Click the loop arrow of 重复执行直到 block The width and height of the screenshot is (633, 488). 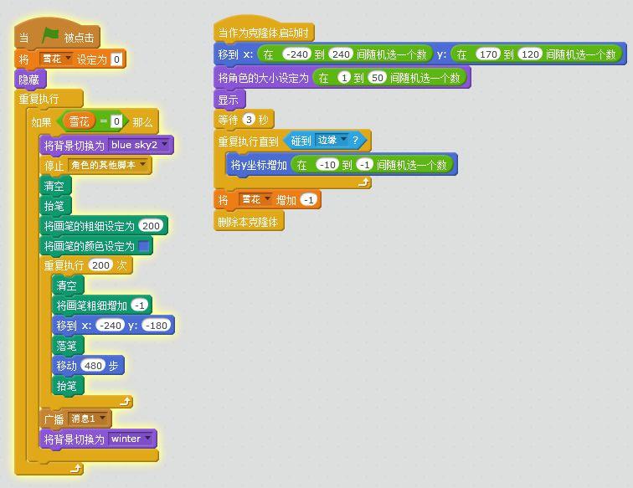pos(363,183)
